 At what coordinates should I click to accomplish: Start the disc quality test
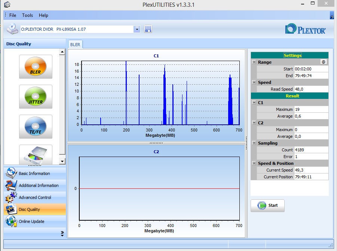click(267, 206)
